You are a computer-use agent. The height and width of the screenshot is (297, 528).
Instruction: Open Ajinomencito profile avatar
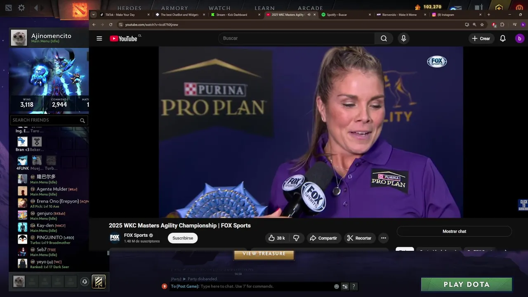[19, 38]
